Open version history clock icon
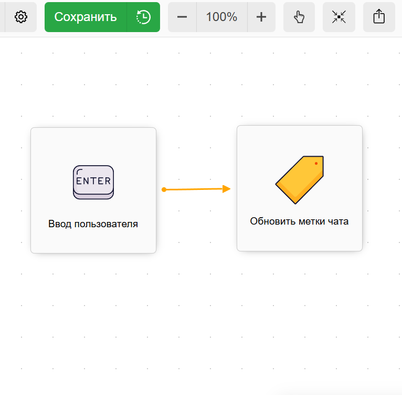 (x=143, y=17)
